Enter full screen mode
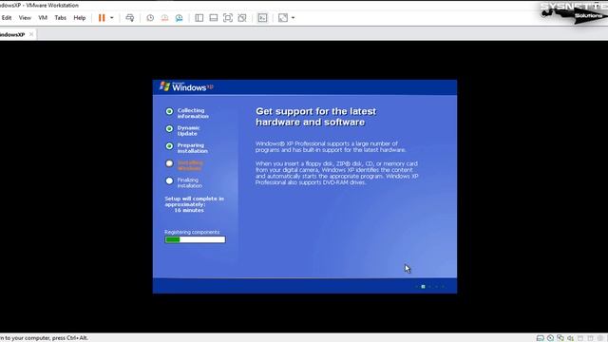 coord(228,18)
